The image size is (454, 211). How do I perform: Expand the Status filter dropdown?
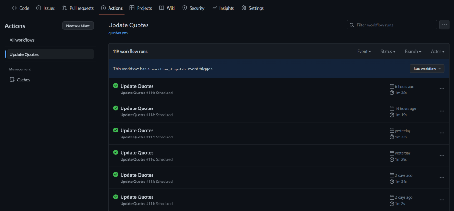(388, 52)
